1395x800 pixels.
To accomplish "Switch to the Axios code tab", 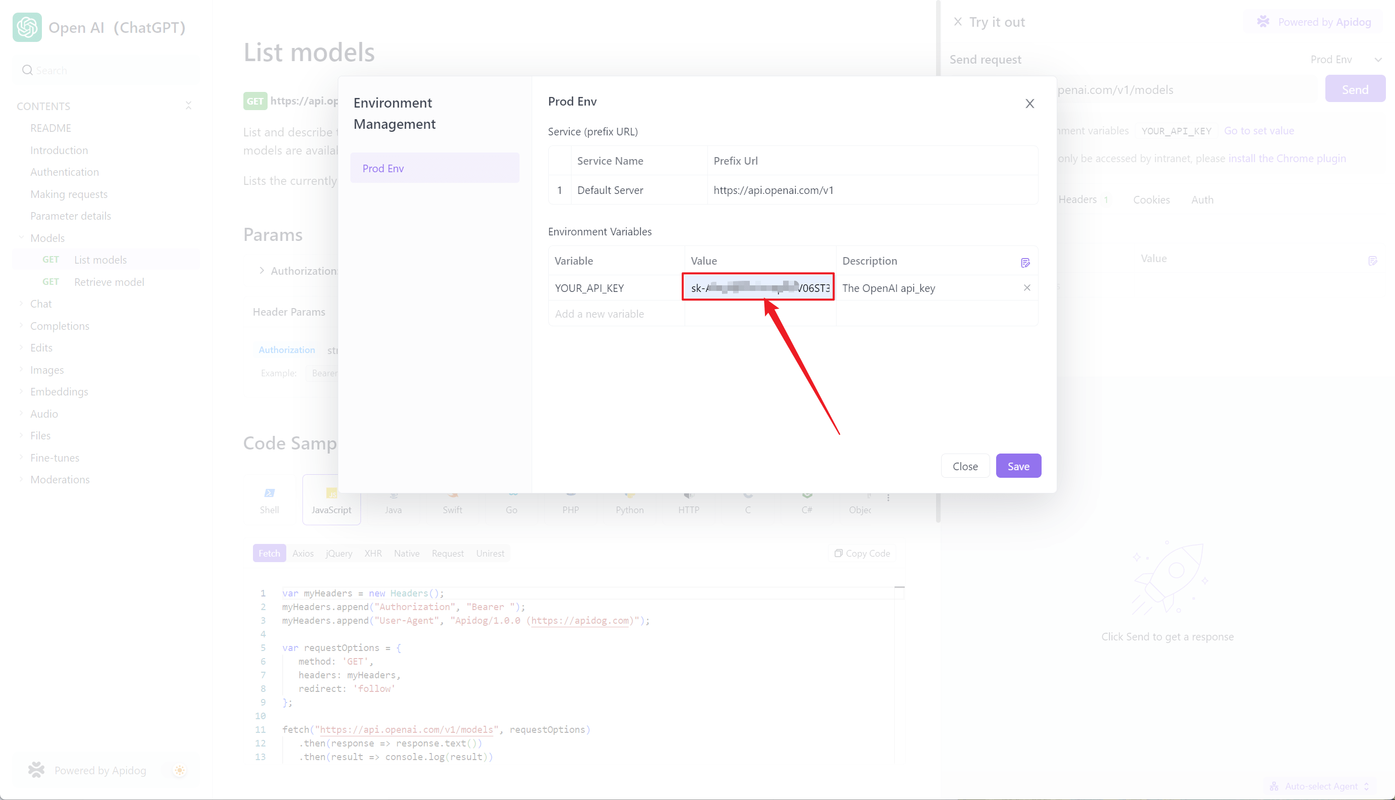I will pyautogui.click(x=302, y=554).
